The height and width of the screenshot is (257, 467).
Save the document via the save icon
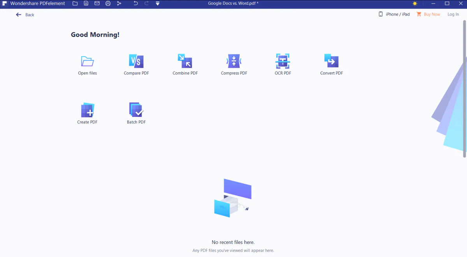coord(86,4)
